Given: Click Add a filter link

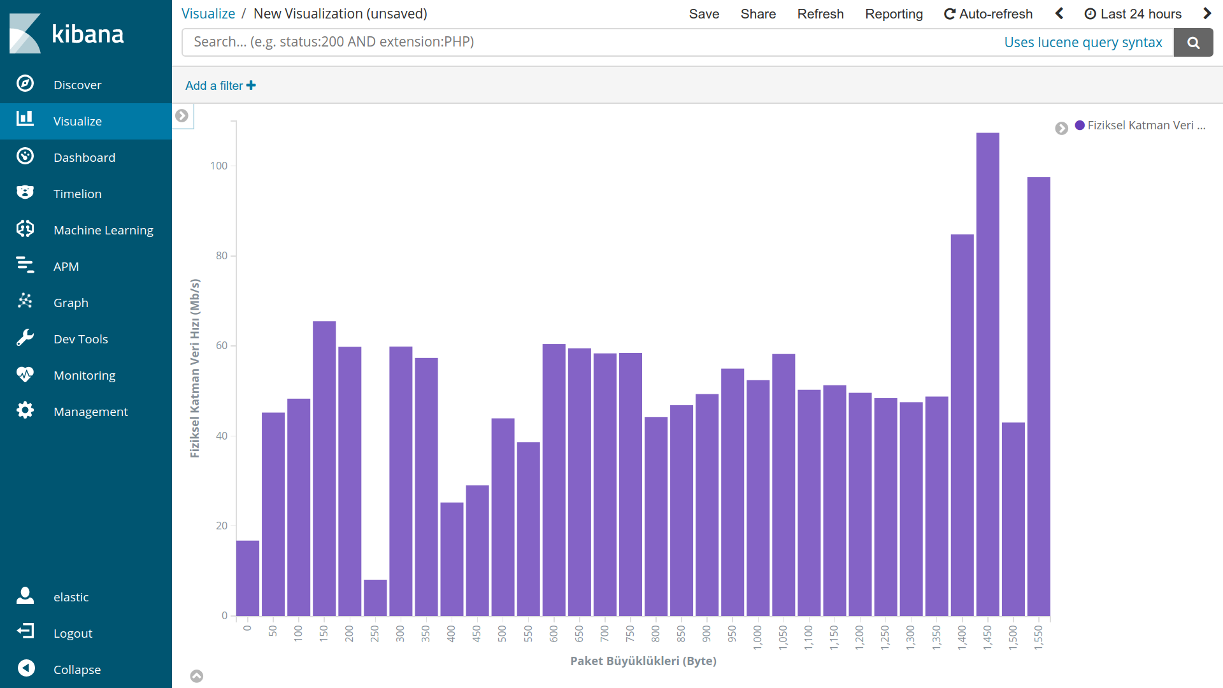Looking at the screenshot, I should pyautogui.click(x=220, y=85).
